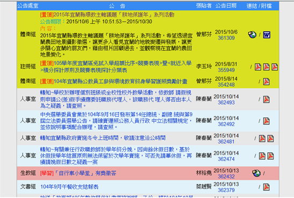294x198 pixels.
Task: Open first PDF attachment of announcement 355949
Action: click(x=258, y=67)
